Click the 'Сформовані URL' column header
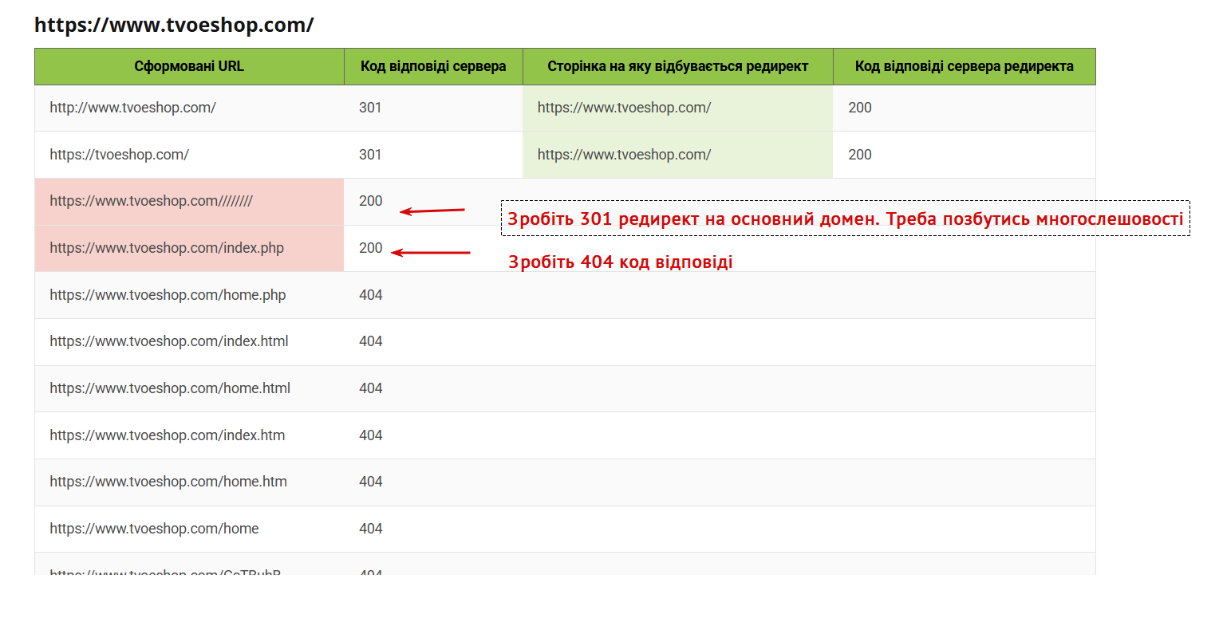Screen dimensions: 1223x622 click(189, 66)
